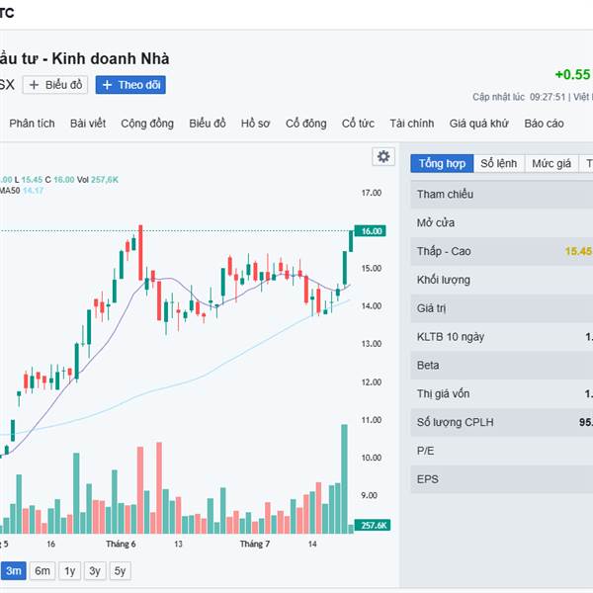Viewport: 593px width, 593px height.
Task: Open the Hồ sơ tab
Action: 255,124
